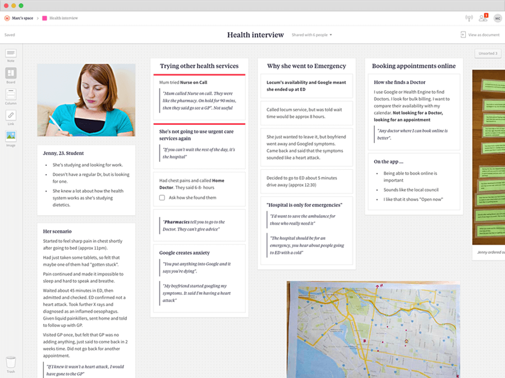Open the city map image
The height and width of the screenshot is (378, 505).
373,329
